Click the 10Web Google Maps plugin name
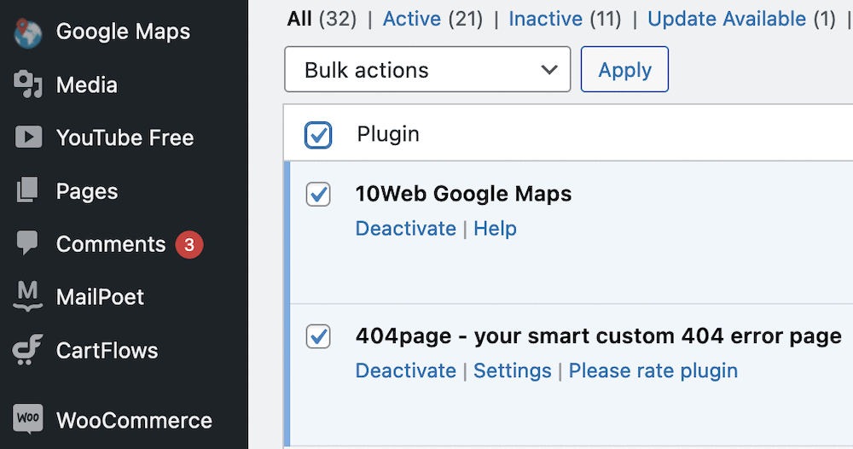The height and width of the screenshot is (449, 853). (x=463, y=194)
